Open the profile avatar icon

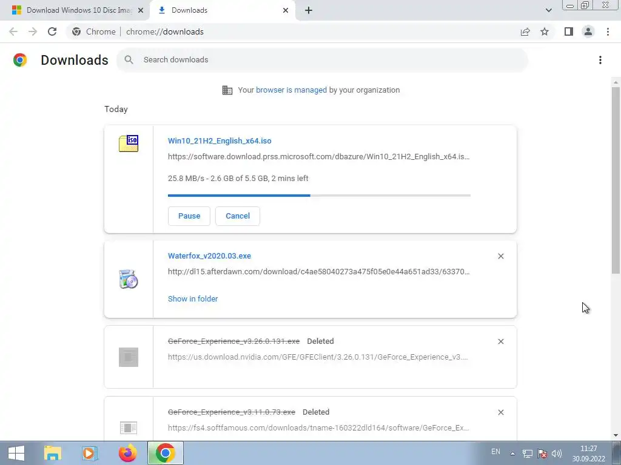pyautogui.click(x=588, y=31)
